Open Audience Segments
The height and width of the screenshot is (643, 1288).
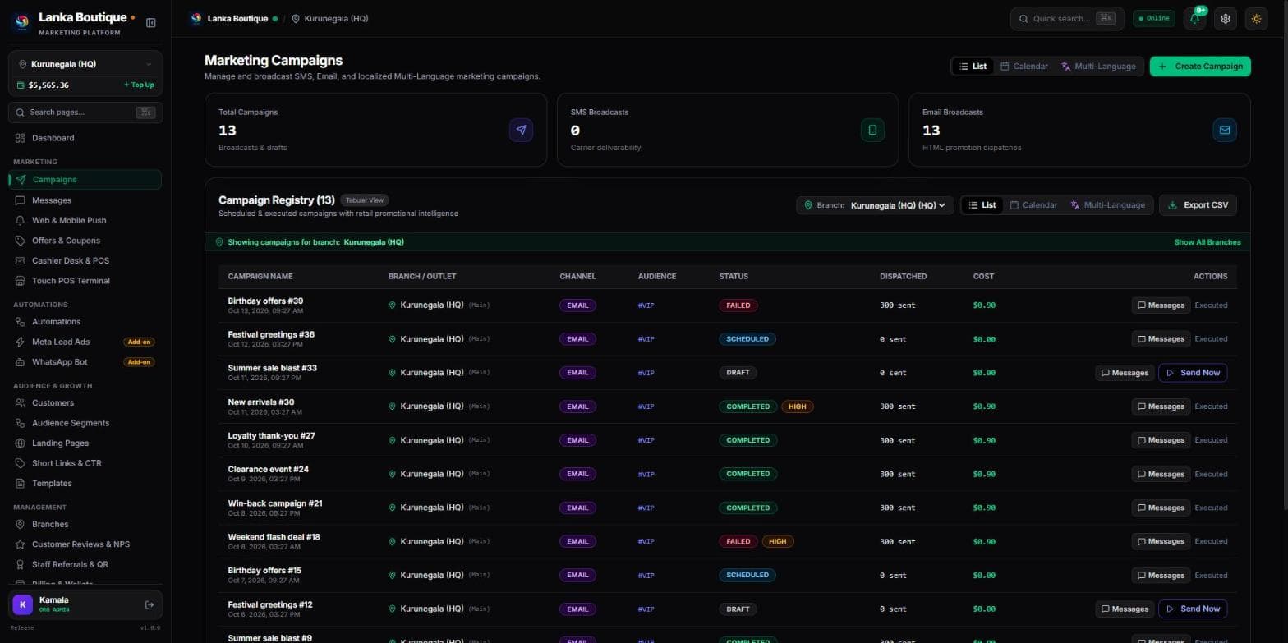pos(85,423)
